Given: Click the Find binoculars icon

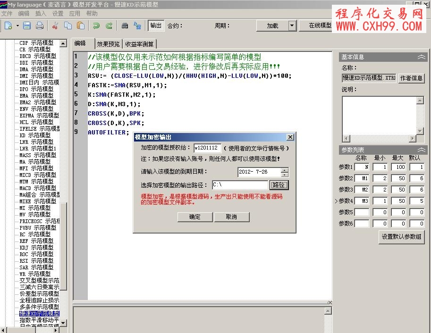Looking at the screenshot, I should 125,25.
